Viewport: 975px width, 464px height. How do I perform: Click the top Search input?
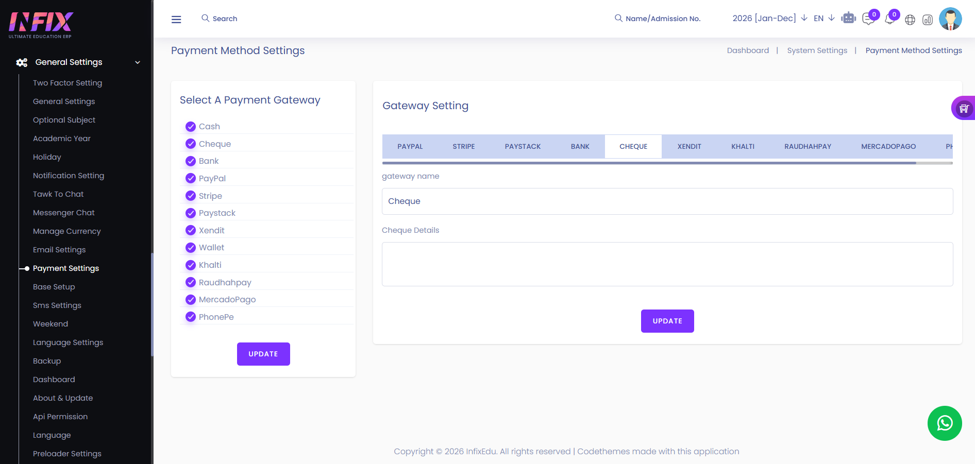tap(225, 19)
